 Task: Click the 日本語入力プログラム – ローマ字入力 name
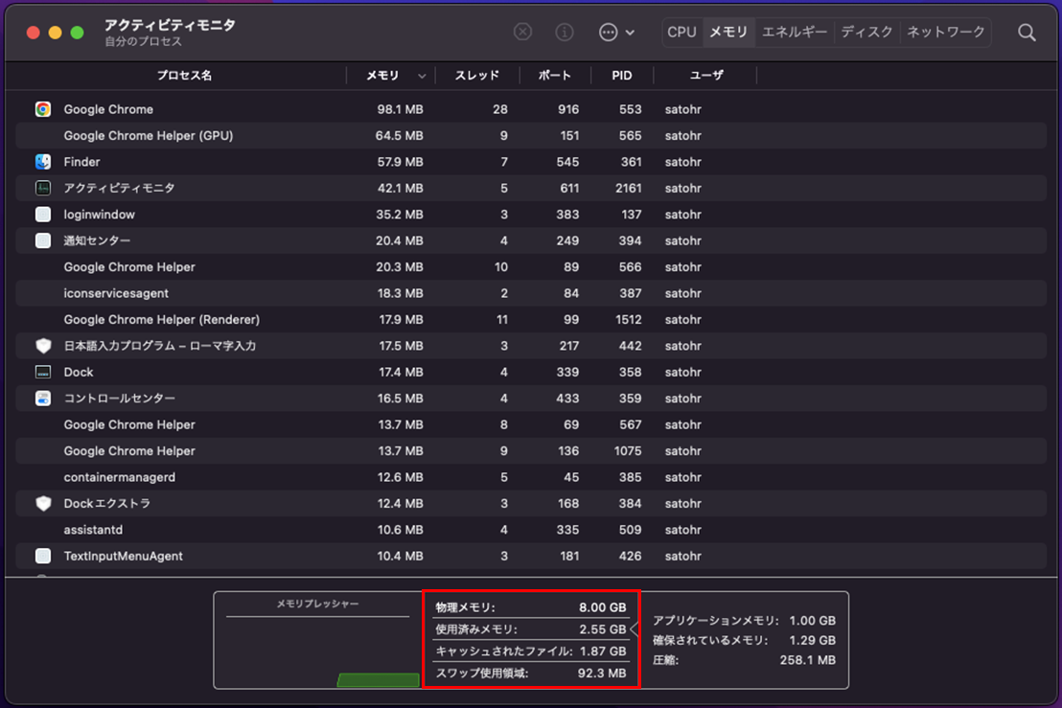pyautogui.click(x=160, y=346)
